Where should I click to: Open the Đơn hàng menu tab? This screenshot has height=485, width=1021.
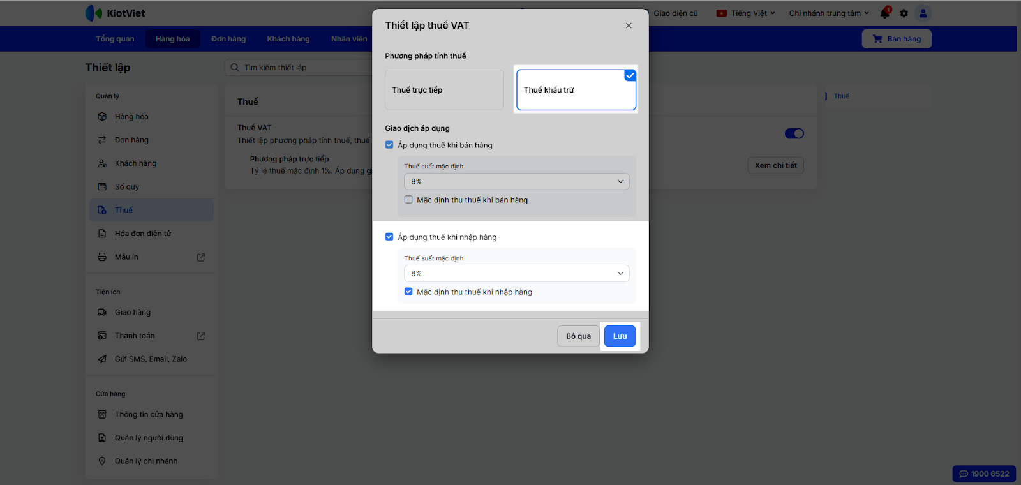pyautogui.click(x=228, y=39)
